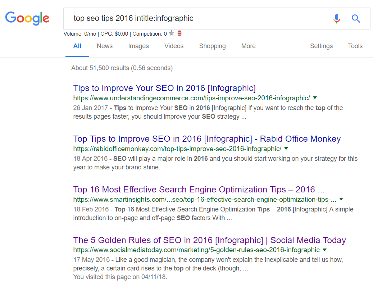The width and height of the screenshot is (373, 287).
Task: Expand options arrow beside socialmediatoday.com URL
Action: (324, 250)
